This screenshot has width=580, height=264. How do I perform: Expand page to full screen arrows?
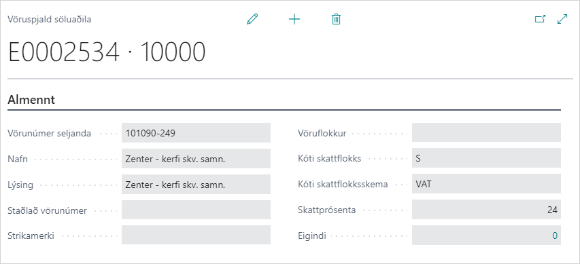(x=562, y=19)
